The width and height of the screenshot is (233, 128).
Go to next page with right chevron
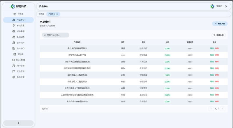(223, 109)
